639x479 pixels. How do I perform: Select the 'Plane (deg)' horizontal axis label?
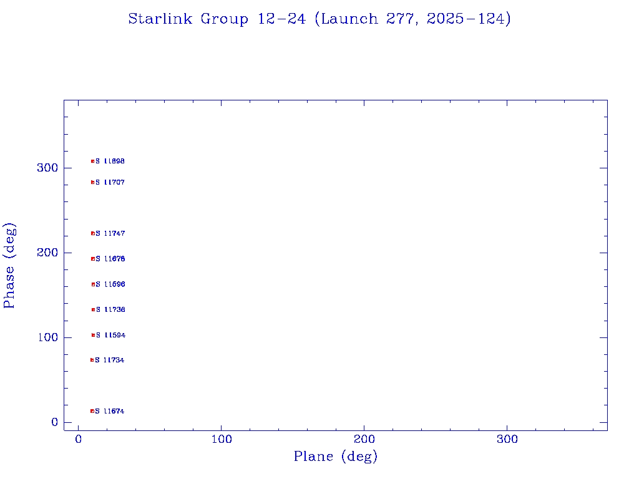pos(336,456)
